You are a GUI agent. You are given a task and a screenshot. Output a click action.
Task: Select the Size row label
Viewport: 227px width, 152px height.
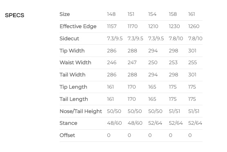(x=65, y=14)
